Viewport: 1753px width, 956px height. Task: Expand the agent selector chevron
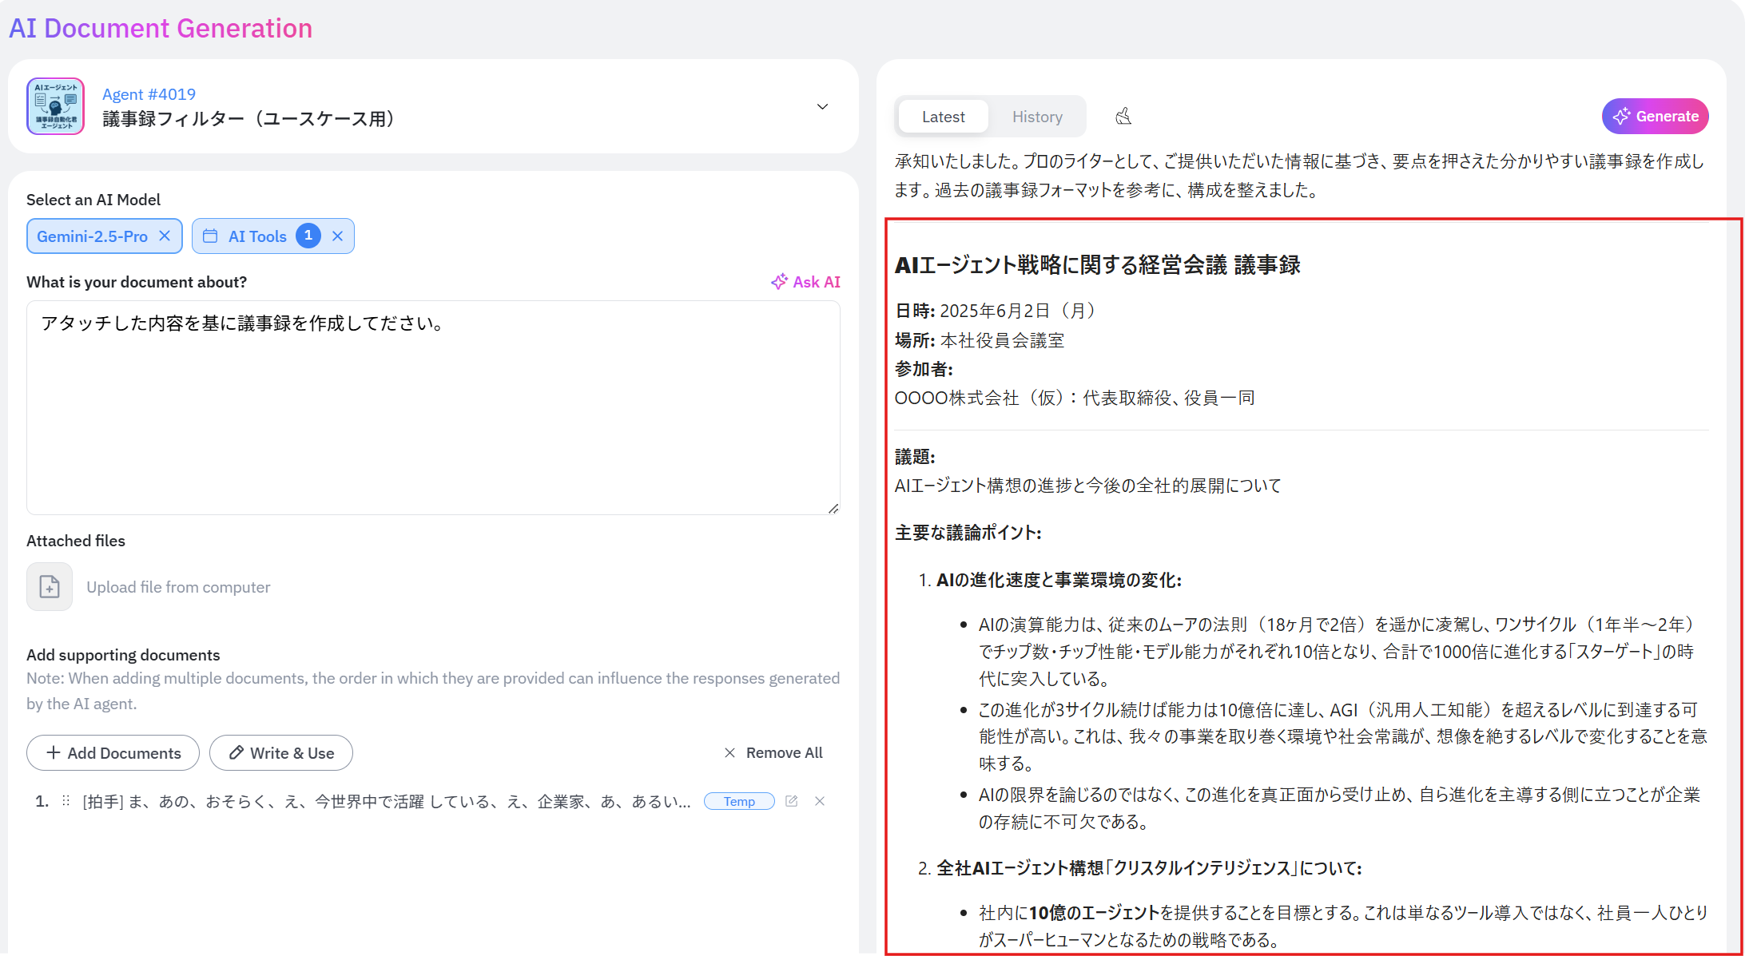click(x=822, y=107)
